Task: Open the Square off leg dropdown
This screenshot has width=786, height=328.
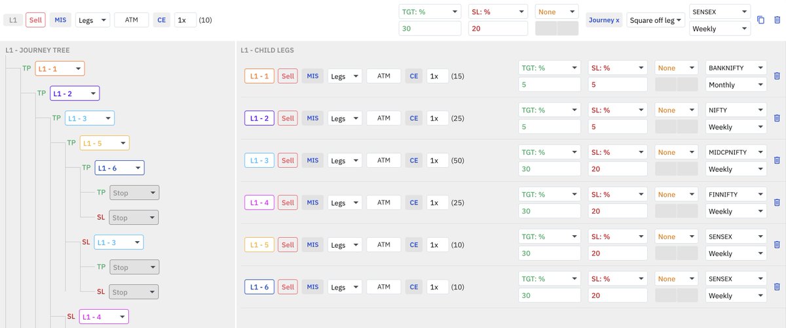Action: pyautogui.click(x=656, y=20)
